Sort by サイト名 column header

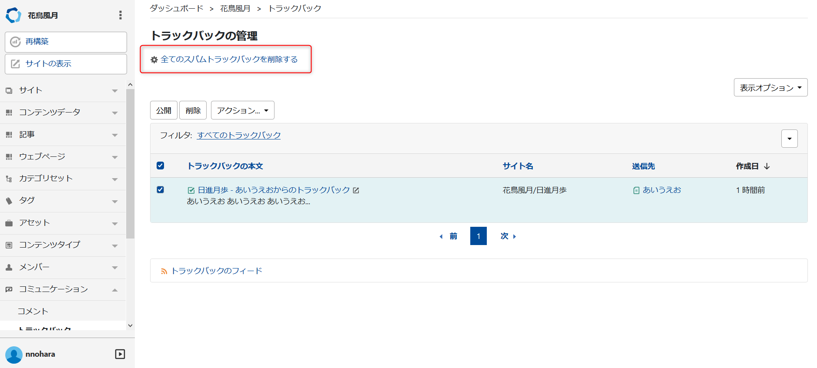click(518, 166)
